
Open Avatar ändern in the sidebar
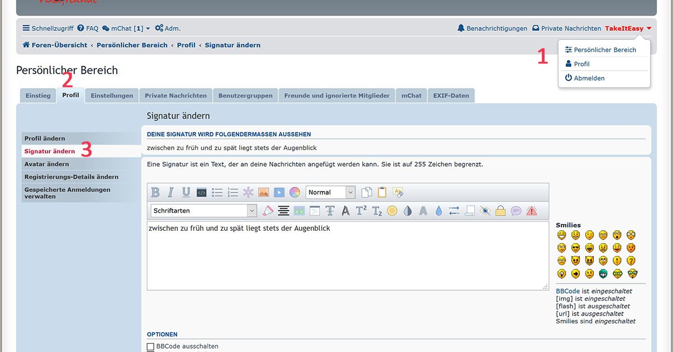[47, 164]
